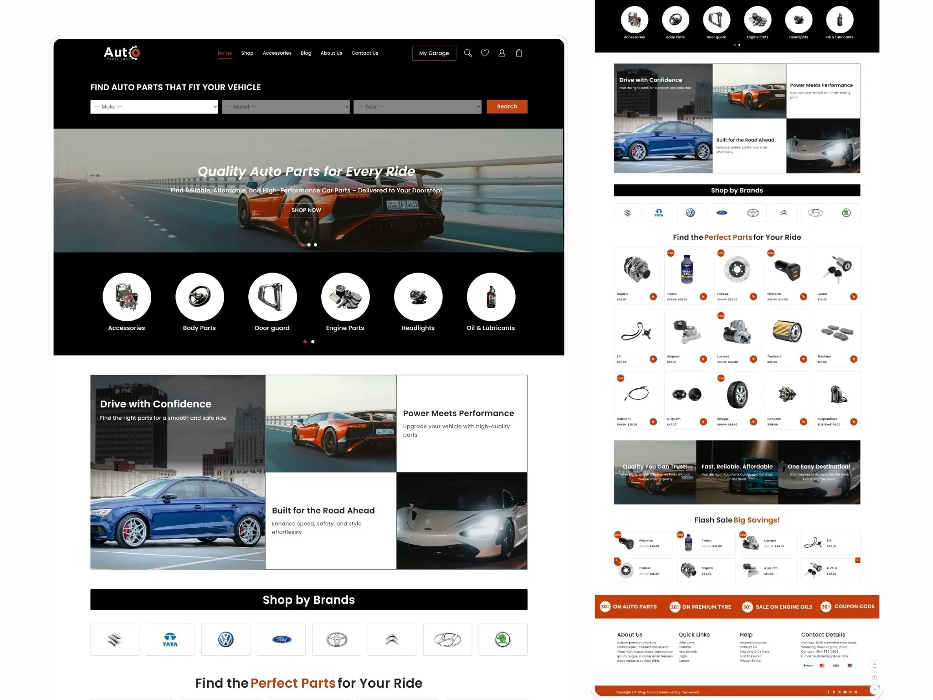Open the Model selection dropdown
Viewport: 933px width, 700px height.
[x=286, y=106]
